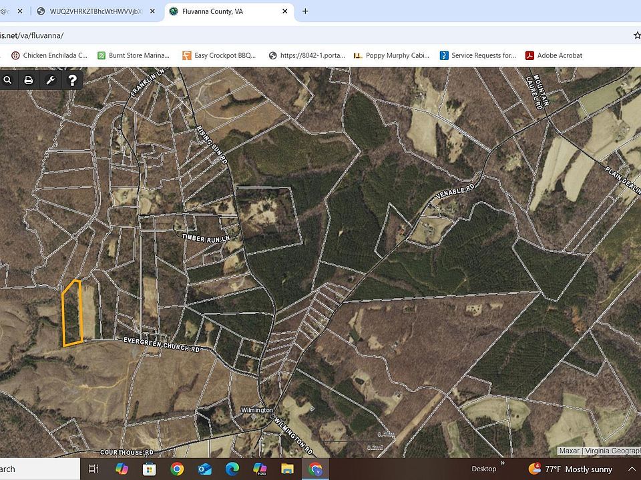This screenshot has width=641, height=480.
Task: Open a new browser tab
Action: [305, 11]
